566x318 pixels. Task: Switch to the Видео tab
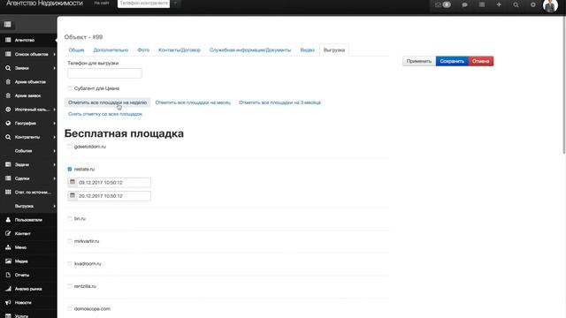[307, 50]
